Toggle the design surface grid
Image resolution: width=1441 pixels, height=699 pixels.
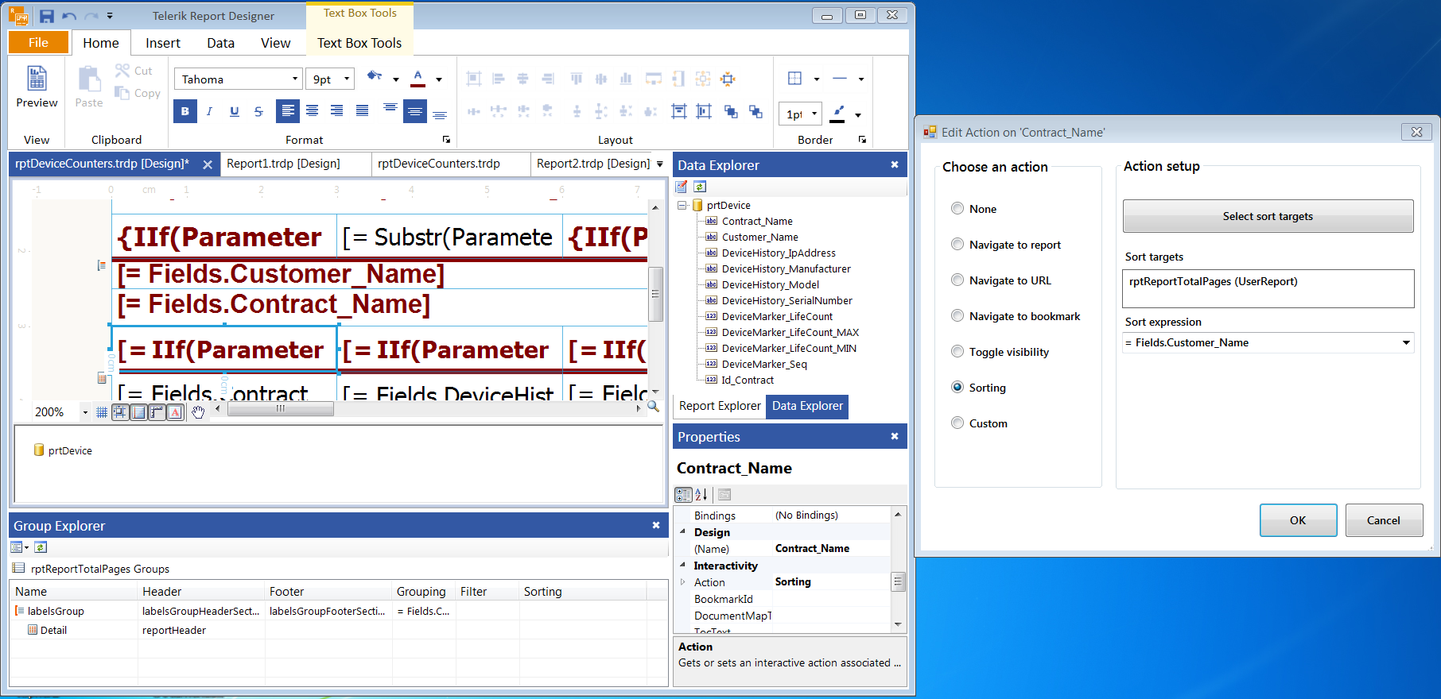(102, 411)
